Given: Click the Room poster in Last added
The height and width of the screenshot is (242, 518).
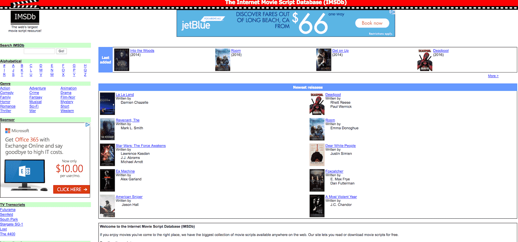Looking at the screenshot, I should pyautogui.click(x=223, y=60).
